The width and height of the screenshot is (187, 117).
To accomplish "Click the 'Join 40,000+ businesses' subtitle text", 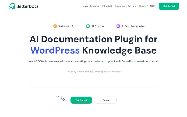I will coord(94,61).
